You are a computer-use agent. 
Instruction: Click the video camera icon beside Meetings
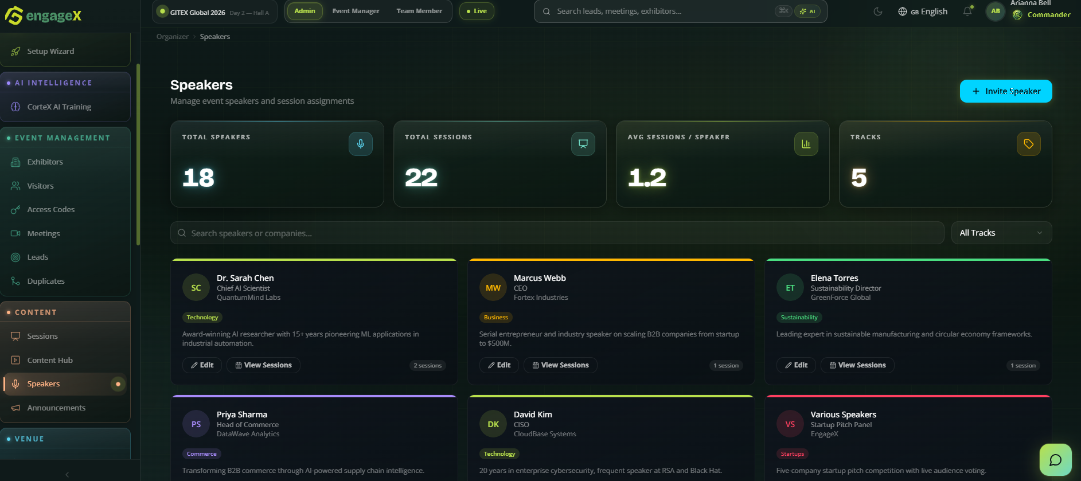pos(15,233)
